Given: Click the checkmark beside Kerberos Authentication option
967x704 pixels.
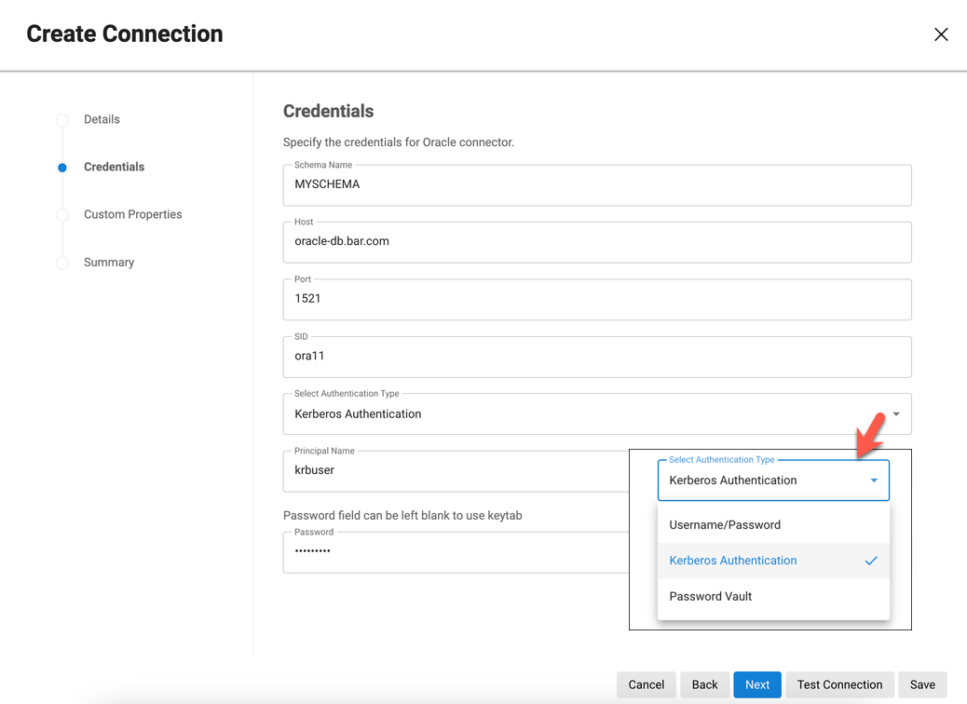Looking at the screenshot, I should pyautogui.click(x=871, y=561).
